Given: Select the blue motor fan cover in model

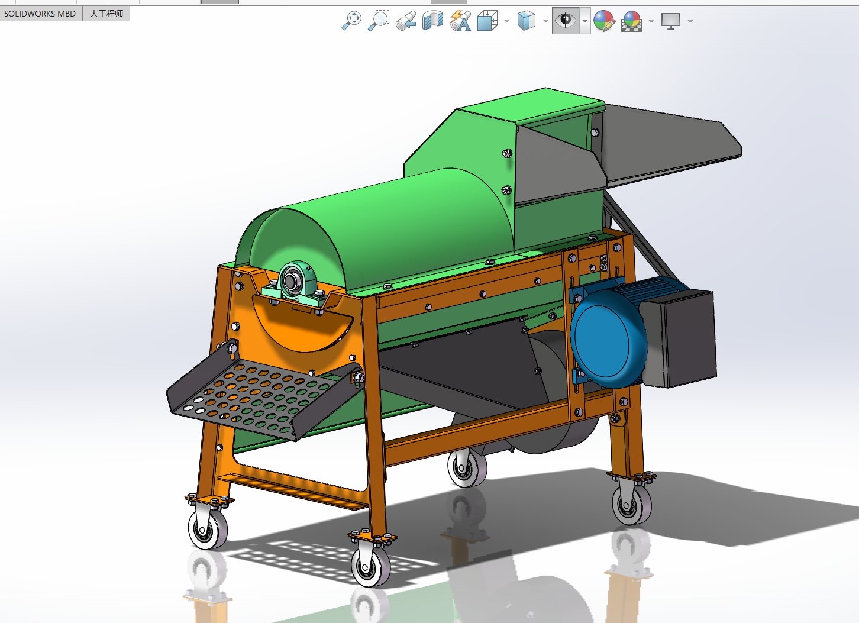Looking at the screenshot, I should (x=608, y=338).
